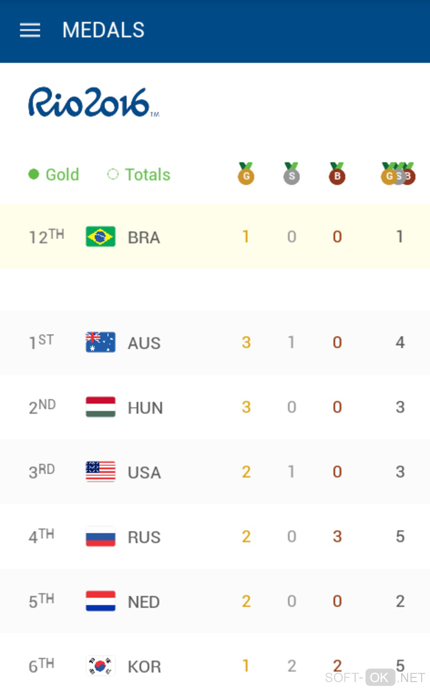Tap the NED country name
This screenshot has width=430, height=688.
pyautogui.click(x=144, y=602)
